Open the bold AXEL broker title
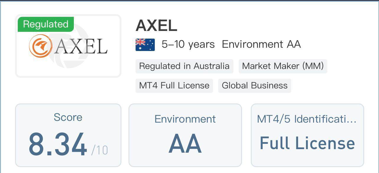Screen dimensions: 379x173 157,26
